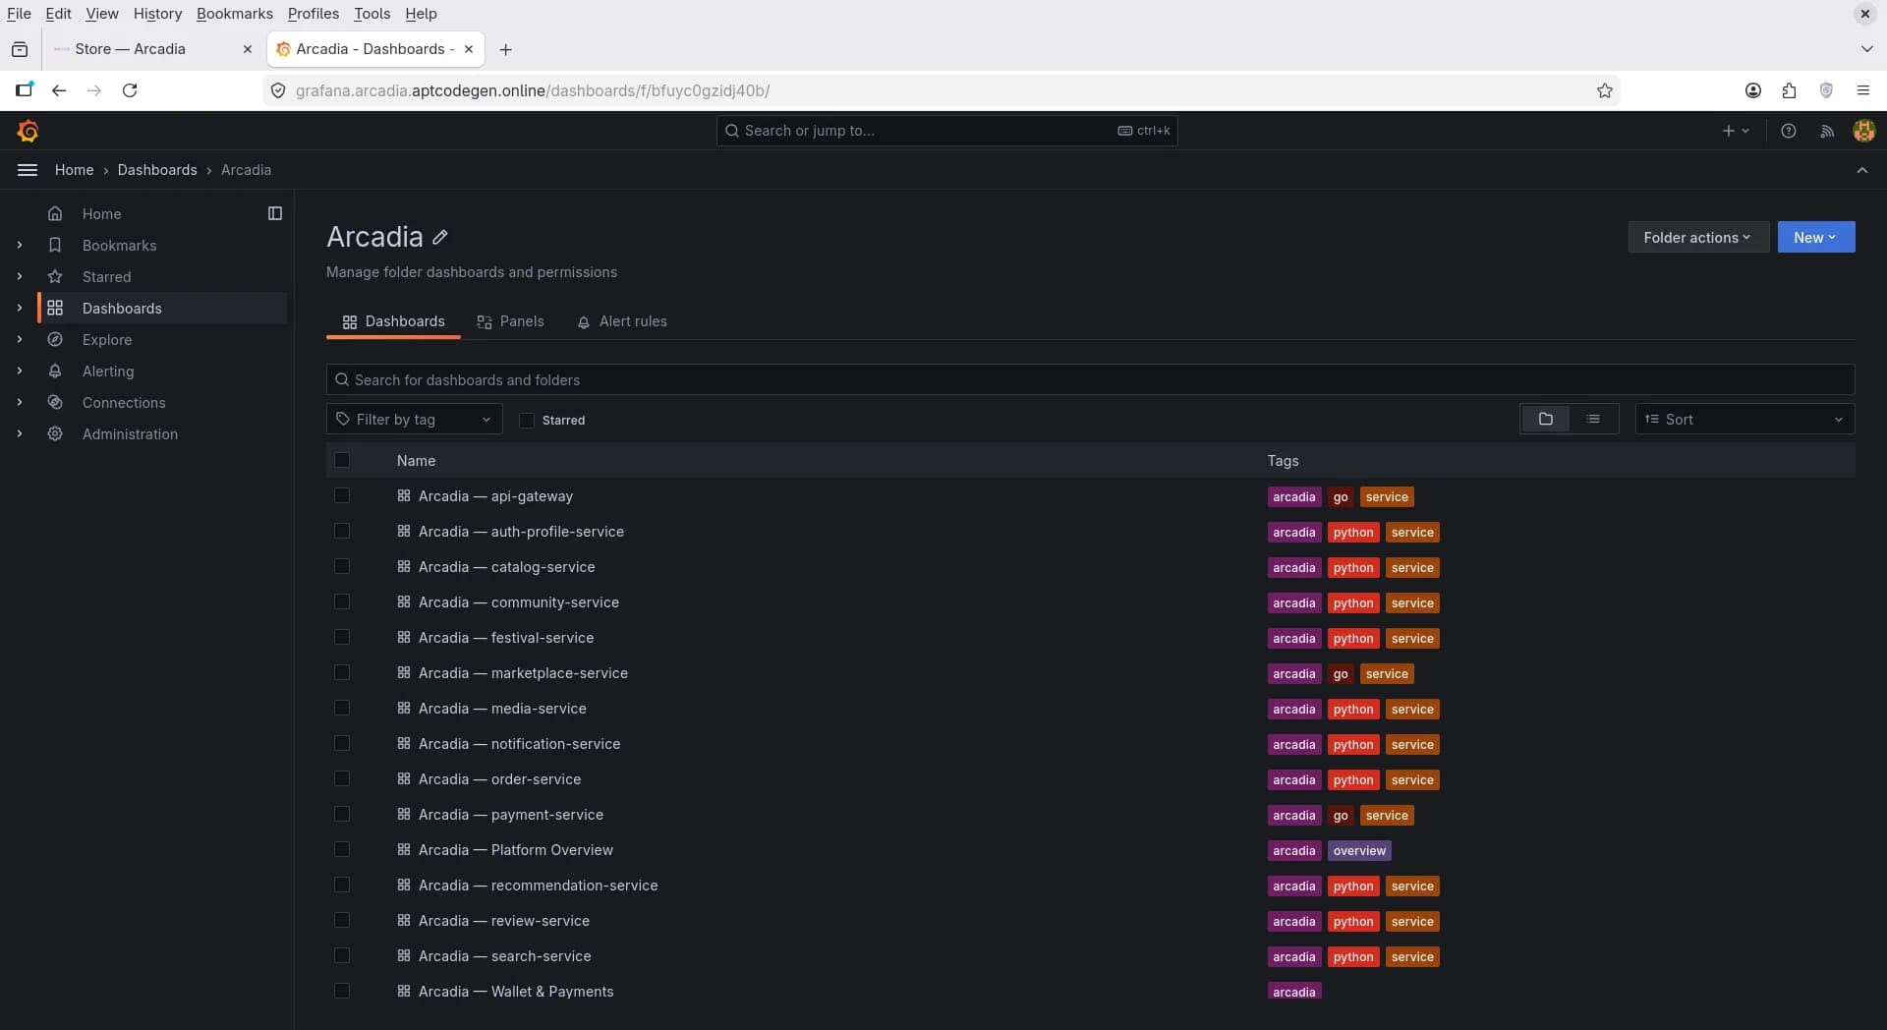Tick checkbox for Arcadia — Platform Overview
The height and width of the screenshot is (1030, 1887).
coord(342,850)
